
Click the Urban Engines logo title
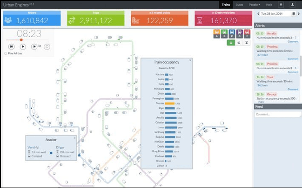pyautogui.click(x=19, y=5)
